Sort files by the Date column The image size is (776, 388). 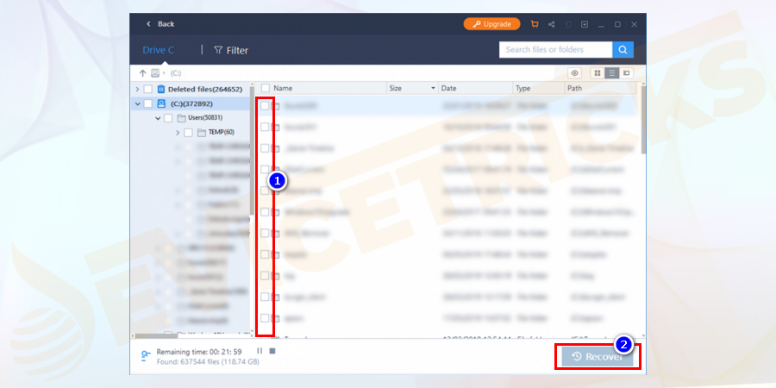449,88
